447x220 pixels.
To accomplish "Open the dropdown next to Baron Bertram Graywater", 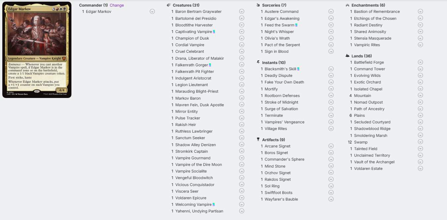I will [242, 12].
